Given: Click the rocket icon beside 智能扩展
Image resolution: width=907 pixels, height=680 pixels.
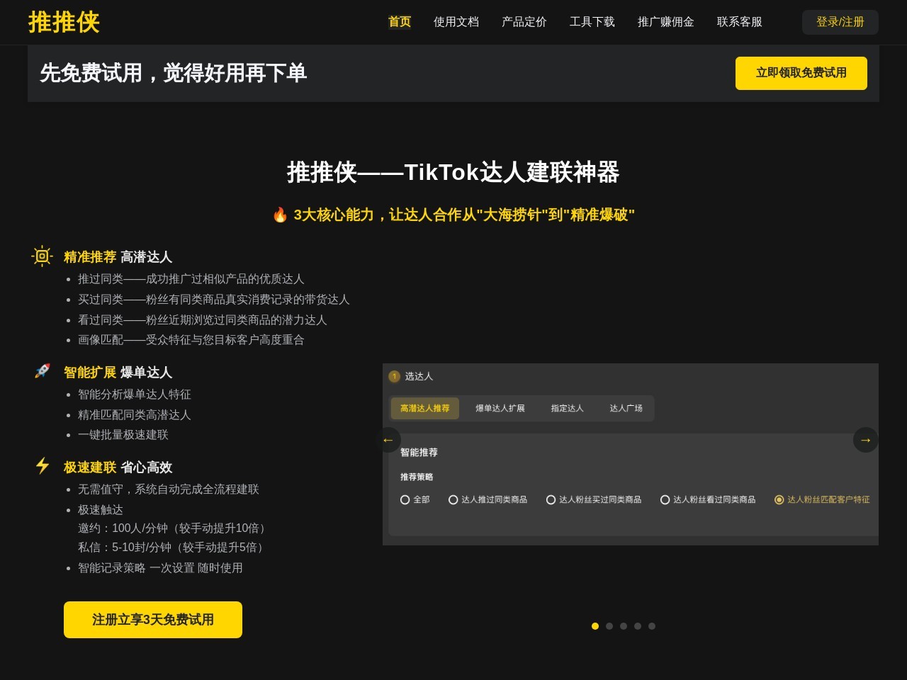Looking at the screenshot, I should 43,371.
